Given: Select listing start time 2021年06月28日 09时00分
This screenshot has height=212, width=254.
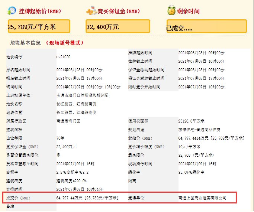Looking at the screenshot, I should 201,53.
